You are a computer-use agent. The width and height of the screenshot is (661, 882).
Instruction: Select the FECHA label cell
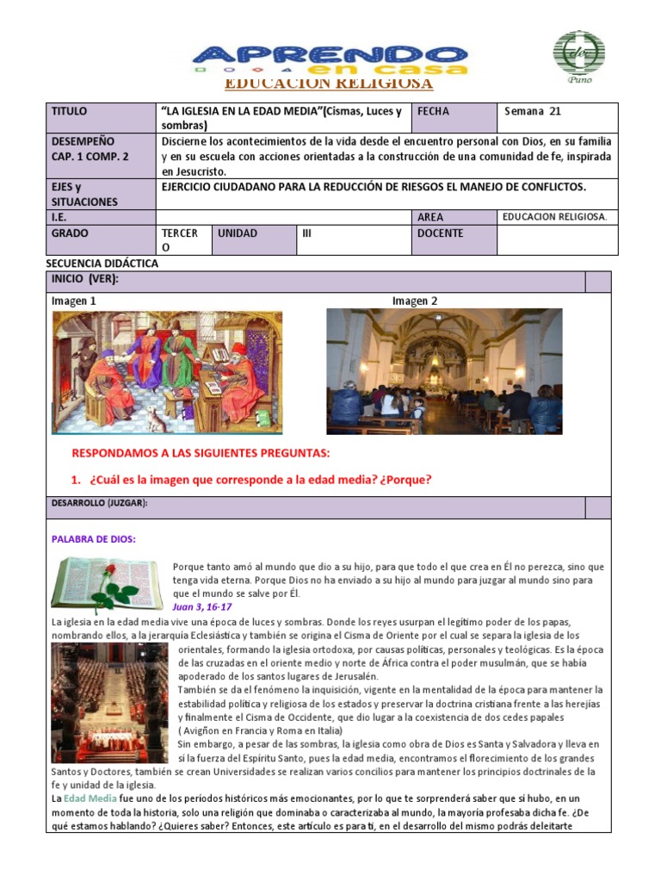(454, 117)
